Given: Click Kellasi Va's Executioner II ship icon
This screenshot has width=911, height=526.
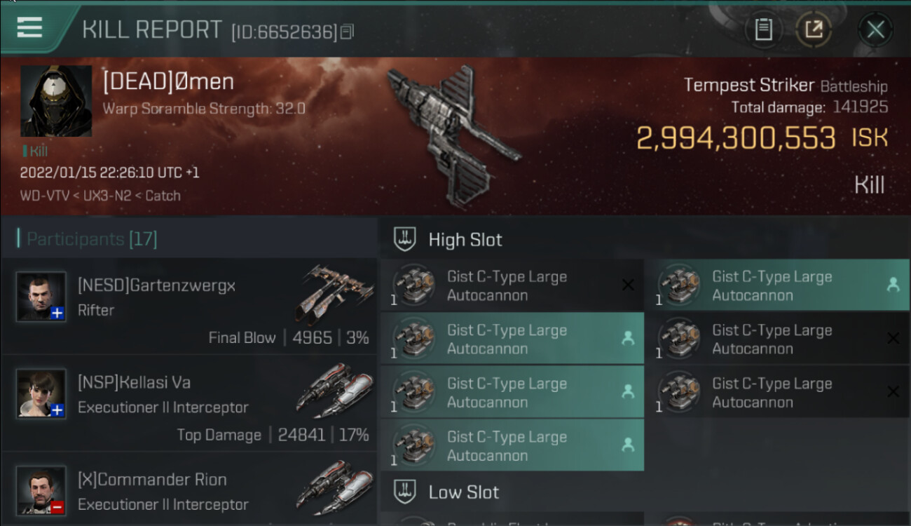Looking at the screenshot, I should 332,391.
